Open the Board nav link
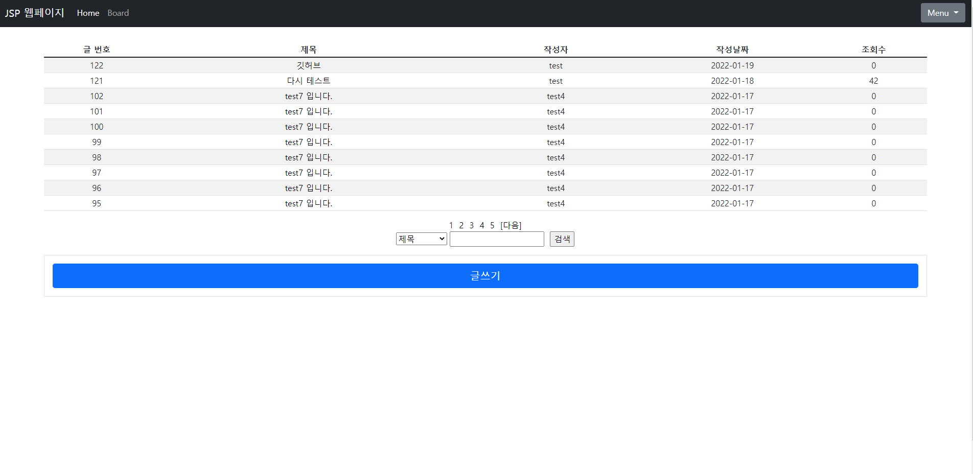This screenshot has width=973, height=474. pyautogui.click(x=118, y=13)
